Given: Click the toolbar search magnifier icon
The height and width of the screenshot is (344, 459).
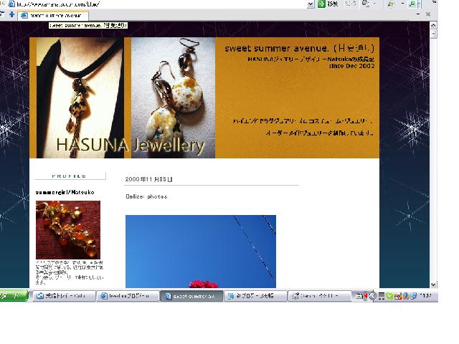Looking at the screenshot, I should click(412, 4).
